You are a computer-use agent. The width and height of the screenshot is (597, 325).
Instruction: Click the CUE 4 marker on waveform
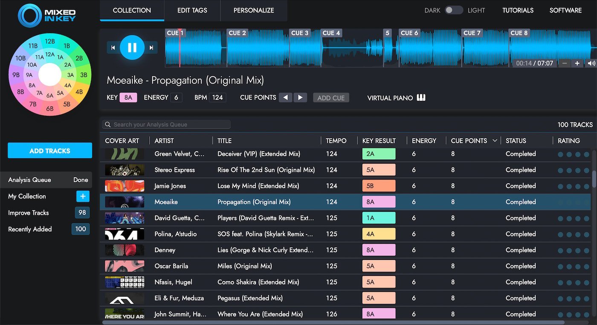331,33
